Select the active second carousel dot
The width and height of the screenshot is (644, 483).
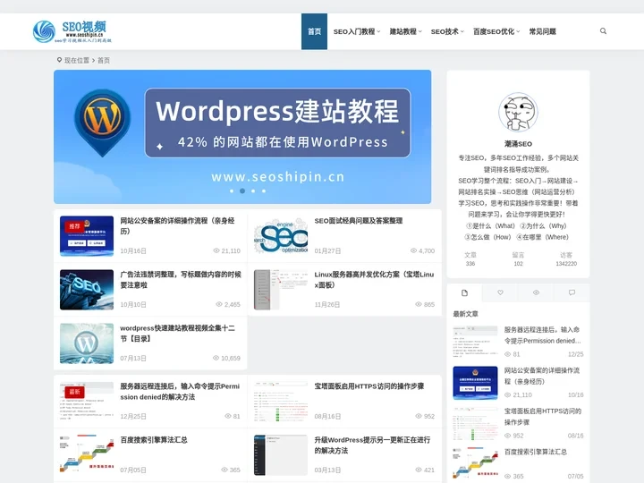(x=242, y=191)
